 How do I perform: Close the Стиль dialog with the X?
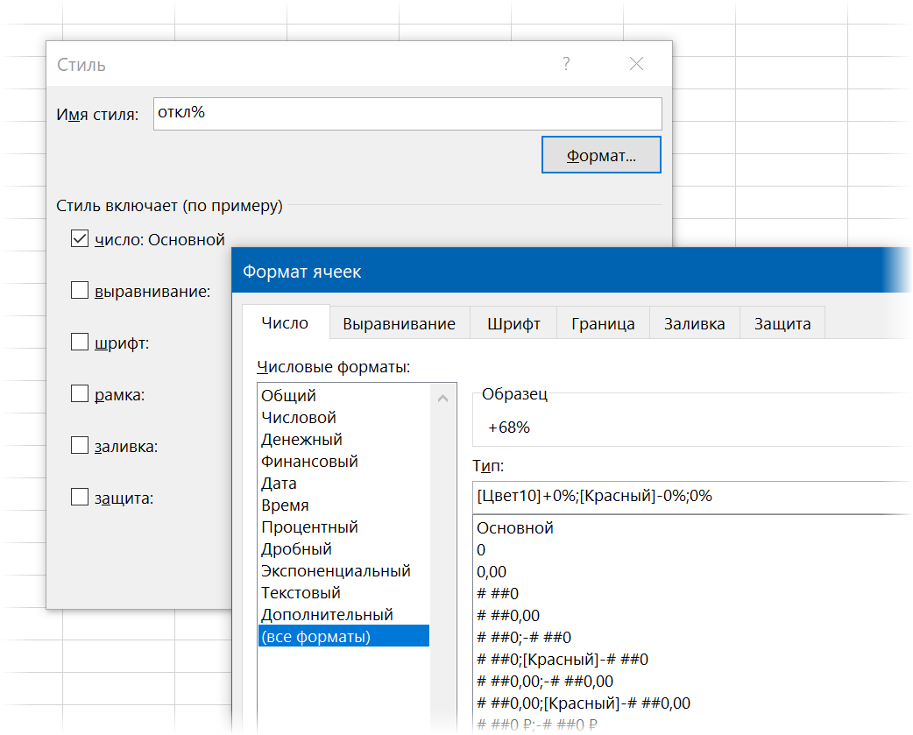(x=636, y=63)
